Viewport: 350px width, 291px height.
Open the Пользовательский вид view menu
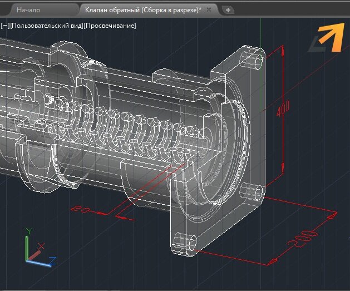click(46, 26)
